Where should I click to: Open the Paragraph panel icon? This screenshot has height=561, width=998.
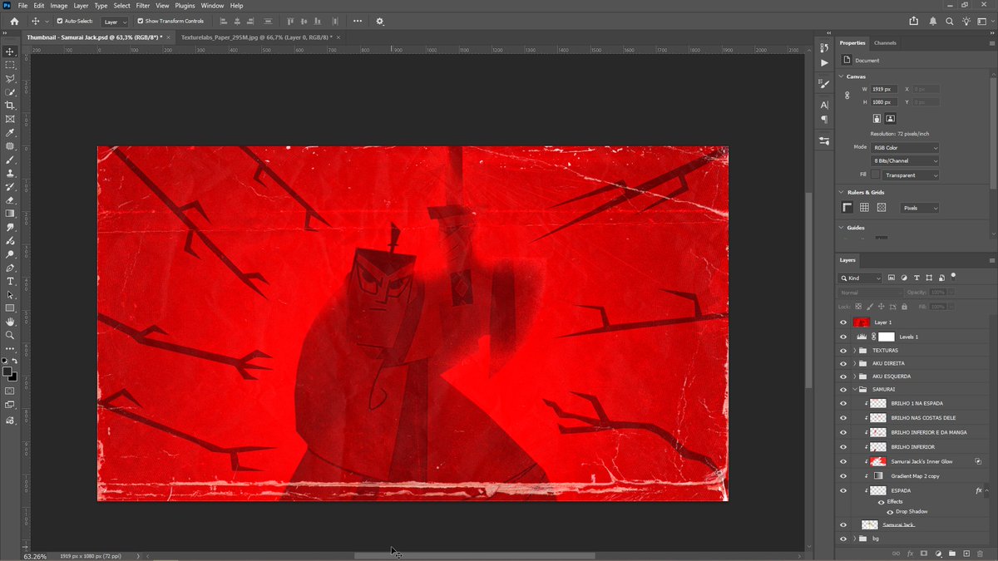(824, 119)
